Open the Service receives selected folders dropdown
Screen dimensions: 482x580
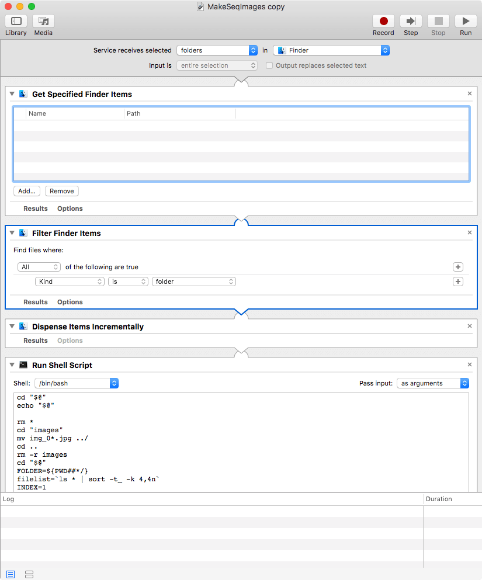coord(217,50)
